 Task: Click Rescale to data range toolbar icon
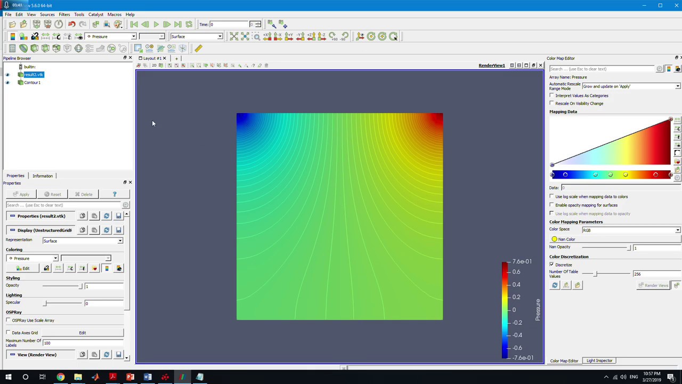pos(45,36)
